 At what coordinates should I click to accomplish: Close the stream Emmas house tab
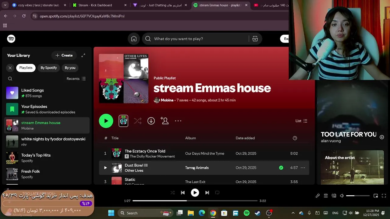pyautogui.click(x=246, y=5)
